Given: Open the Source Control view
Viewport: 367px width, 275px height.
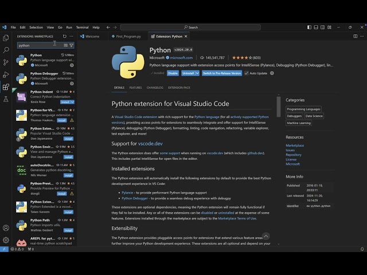Looking at the screenshot, I should (x=6, y=62).
